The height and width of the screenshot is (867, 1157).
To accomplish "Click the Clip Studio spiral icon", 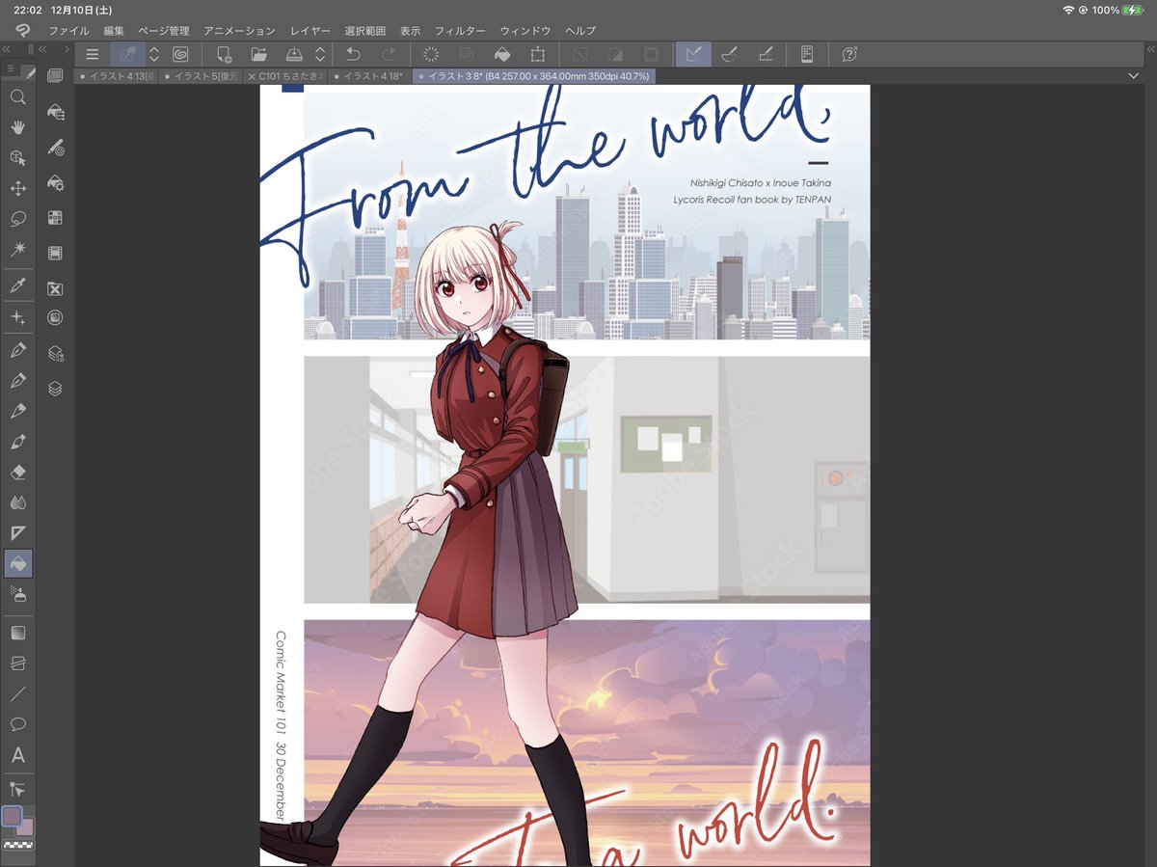I will [x=180, y=55].
